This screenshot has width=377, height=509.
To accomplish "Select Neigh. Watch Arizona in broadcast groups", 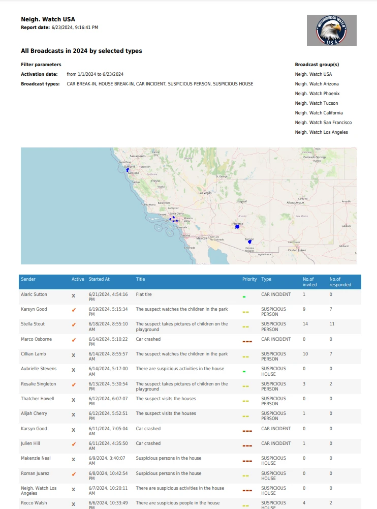I will tap(317, 84).
